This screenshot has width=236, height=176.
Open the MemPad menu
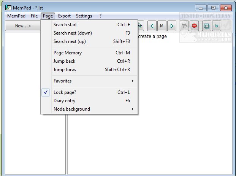click(16, 16)
